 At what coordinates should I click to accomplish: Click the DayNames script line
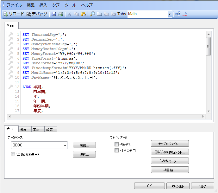coord(60,77)
